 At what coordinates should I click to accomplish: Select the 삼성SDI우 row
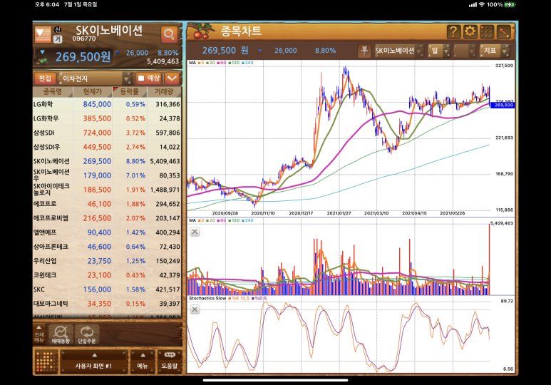[107, 147]
